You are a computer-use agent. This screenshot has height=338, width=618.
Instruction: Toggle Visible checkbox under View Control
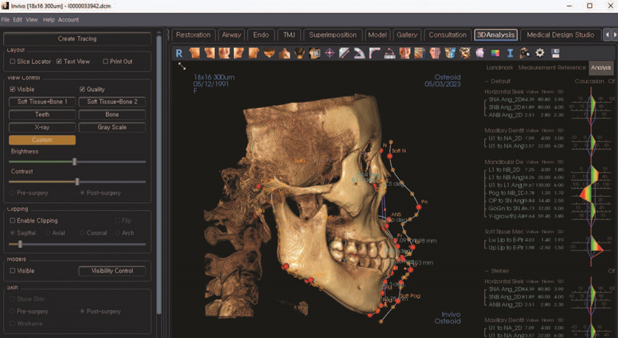[13, 90]
